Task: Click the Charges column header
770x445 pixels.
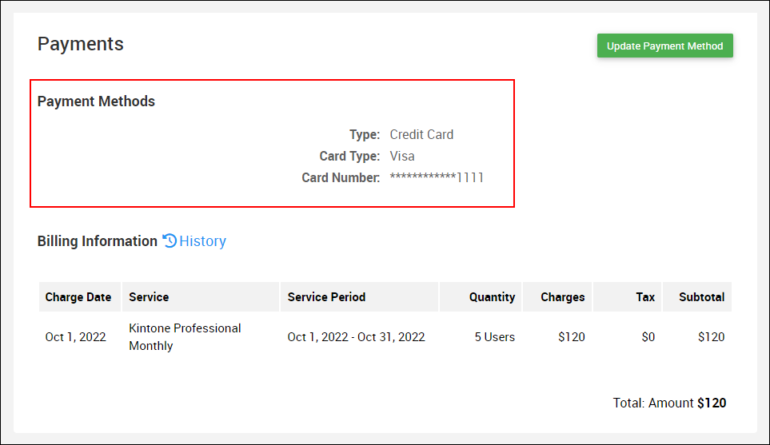Action: [x=562, y=297]
